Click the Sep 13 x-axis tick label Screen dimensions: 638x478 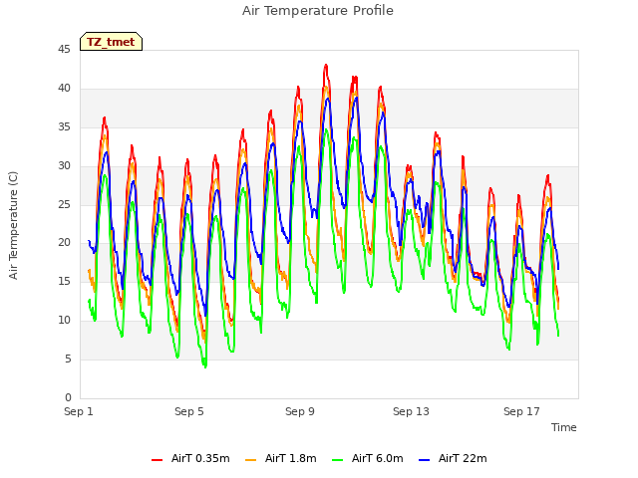click(411, 411)
